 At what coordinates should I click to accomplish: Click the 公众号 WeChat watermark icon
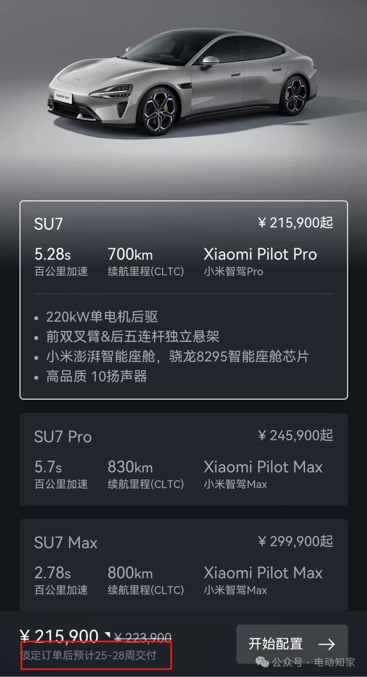click(x=262, y=662)
